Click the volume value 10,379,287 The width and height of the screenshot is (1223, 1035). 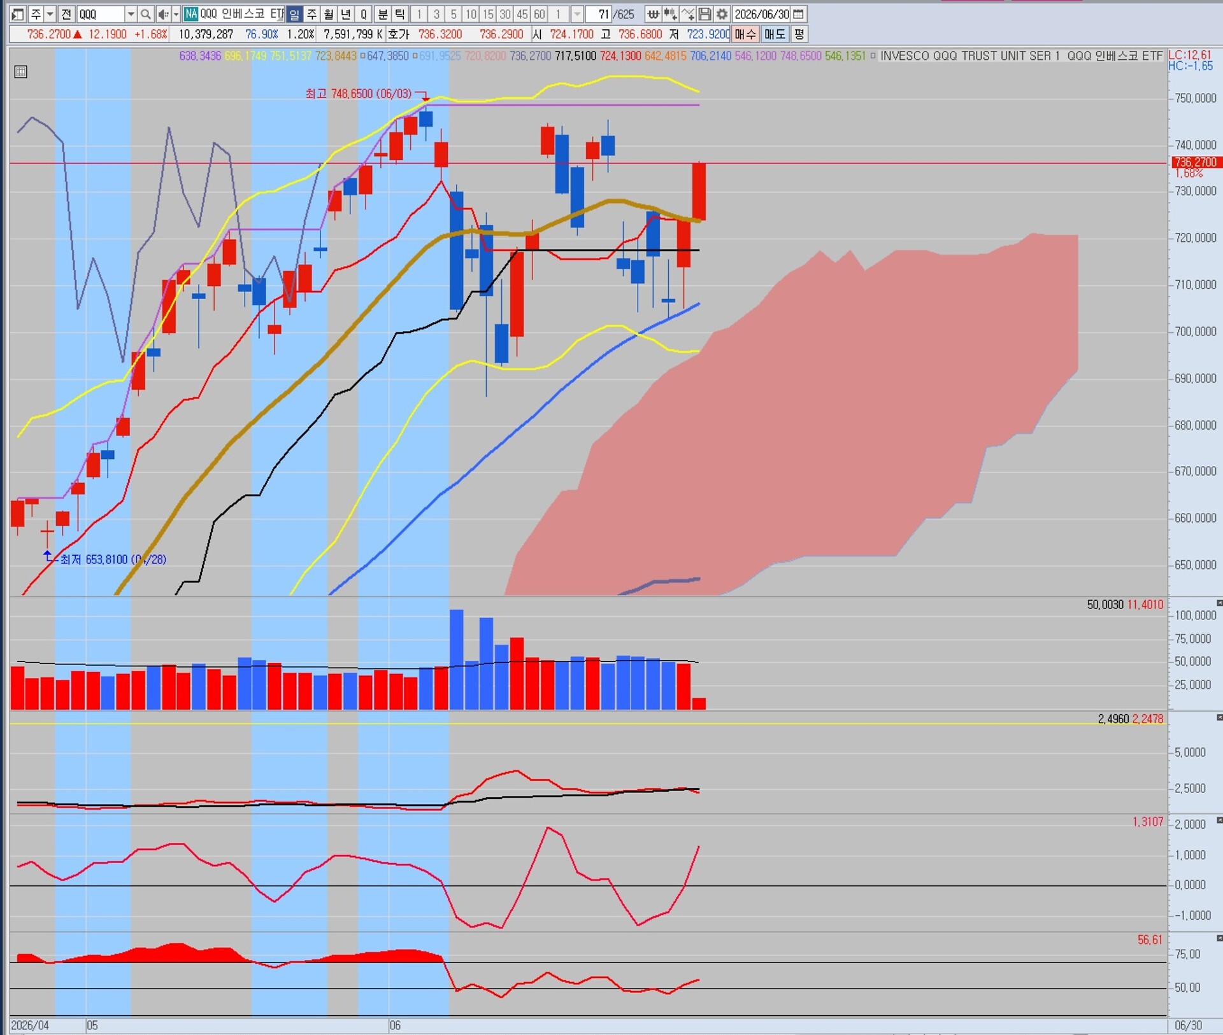click(206, 34)
